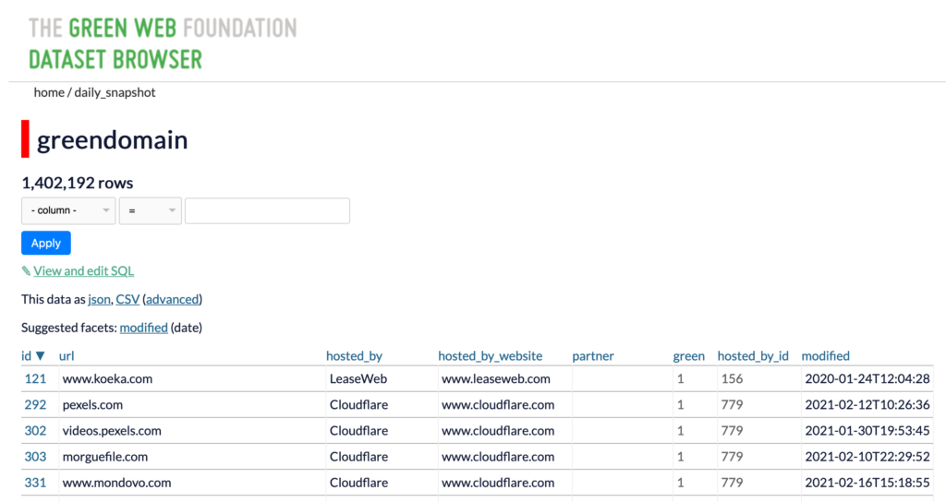Image resolution: width=946 pixels, height=502 pixels.
Task: Open row id 331
Action: pyautogui.click(x=35, y=482)
